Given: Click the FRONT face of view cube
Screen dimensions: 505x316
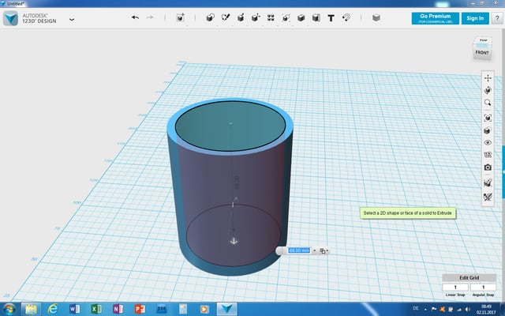Looking at the screenshot, I should (481, 53).
